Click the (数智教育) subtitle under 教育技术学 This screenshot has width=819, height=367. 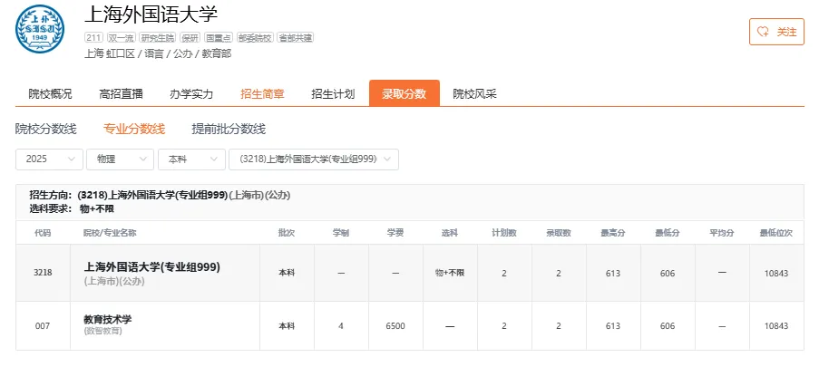coord(102,331)
